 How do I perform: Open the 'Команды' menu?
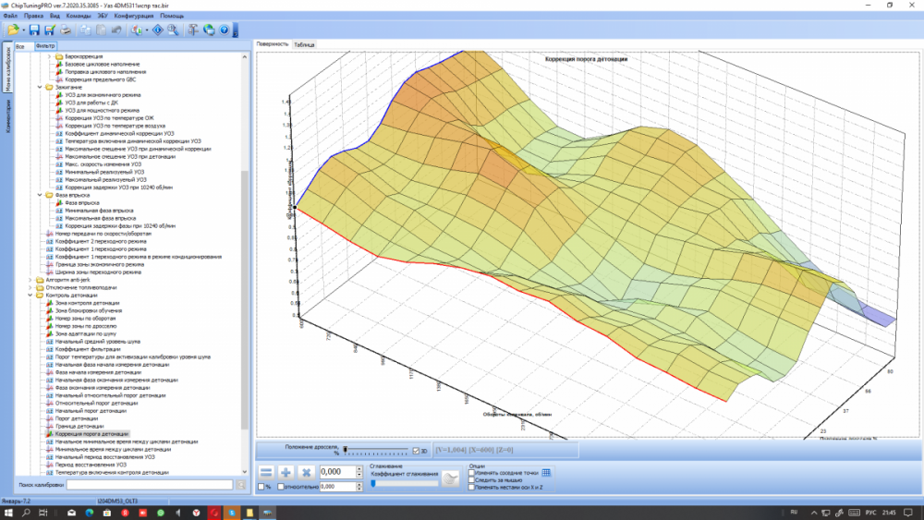79,16
